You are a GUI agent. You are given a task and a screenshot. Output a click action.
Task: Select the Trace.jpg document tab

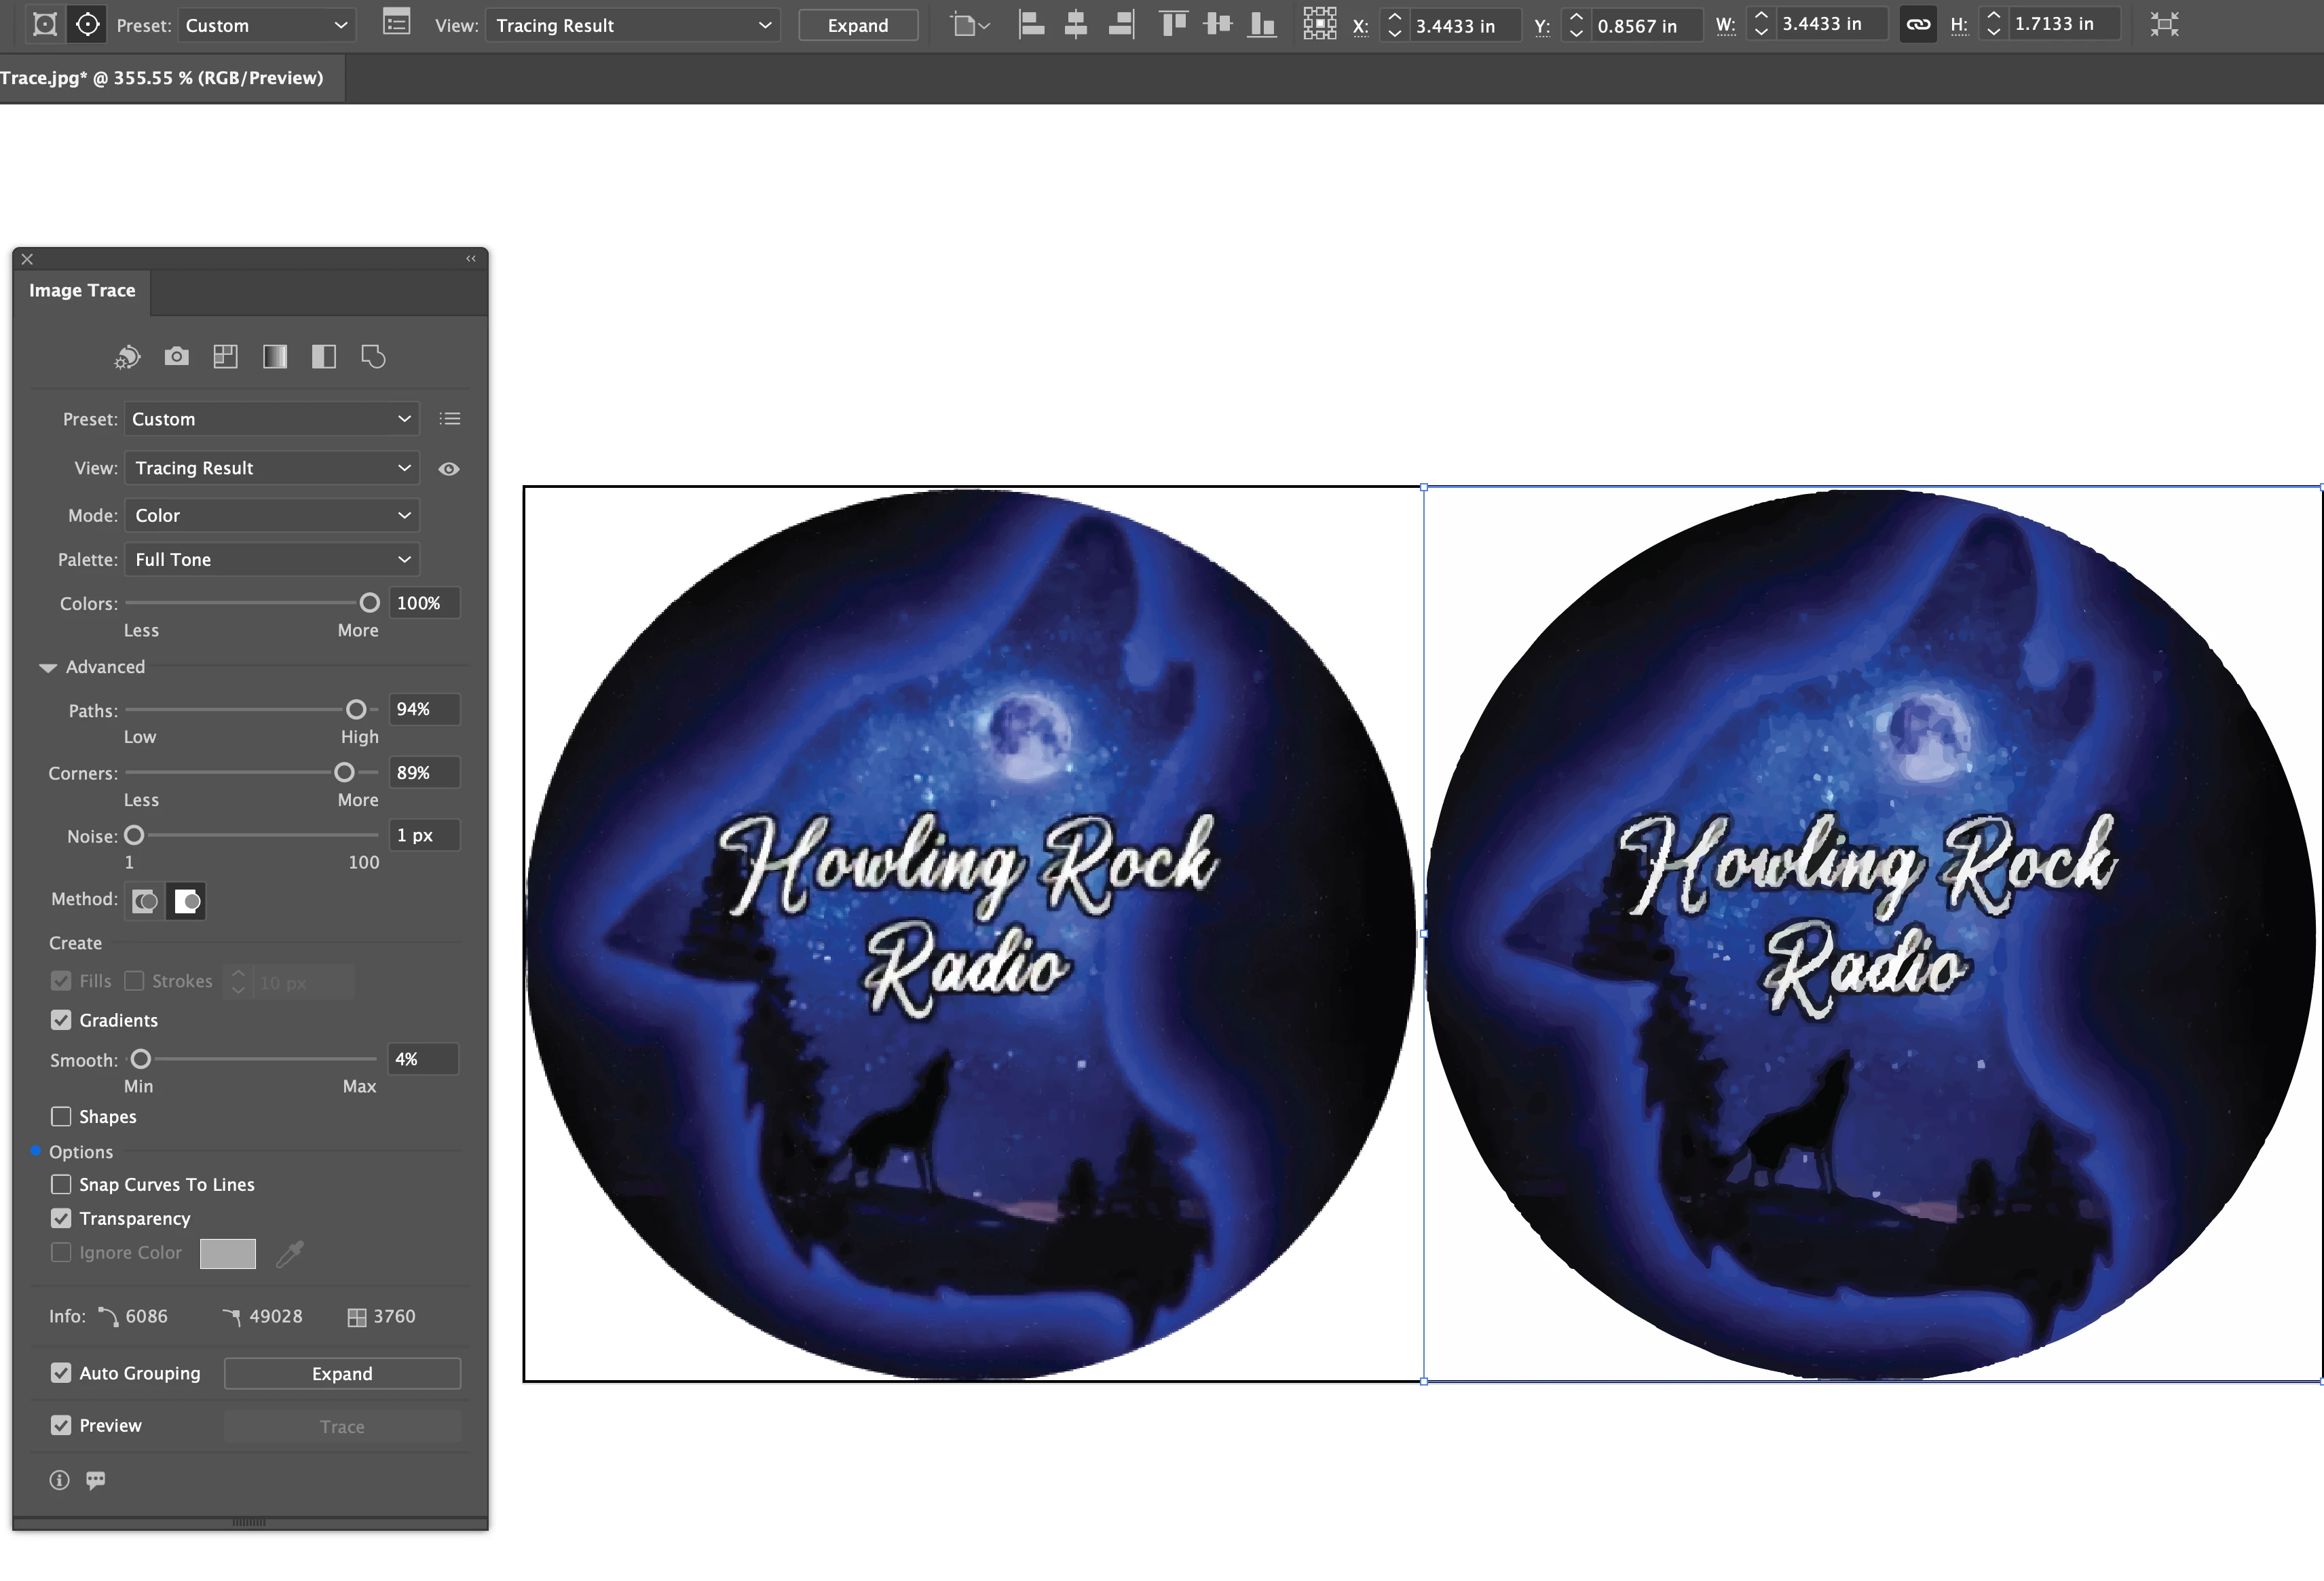(162, 78)
